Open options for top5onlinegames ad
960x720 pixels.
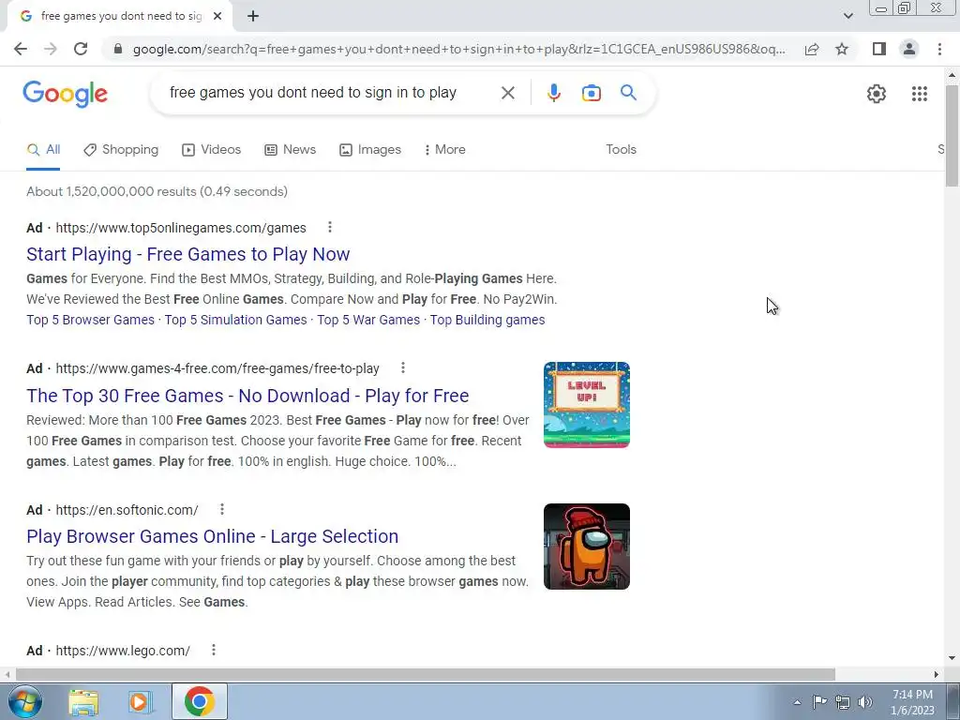pos(329,228)
